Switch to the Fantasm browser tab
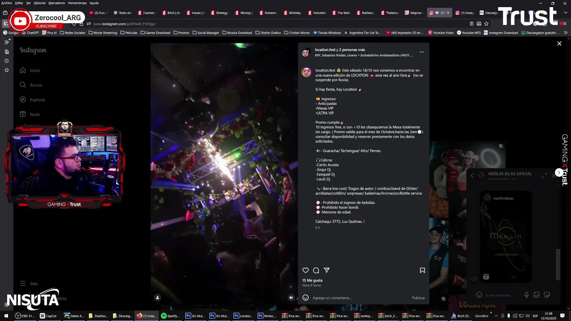 pyautogui.click(x=267, y=13)
